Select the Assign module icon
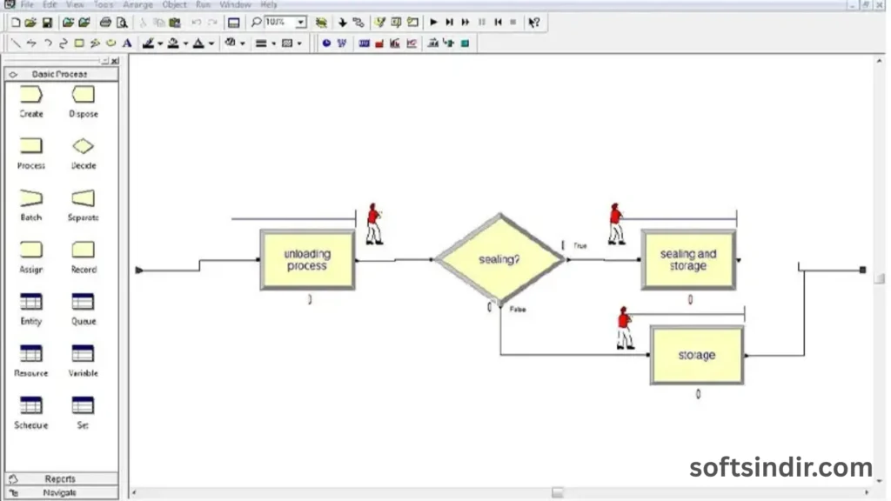Viewport: 891px width, 501px height. tap(31, 250)
